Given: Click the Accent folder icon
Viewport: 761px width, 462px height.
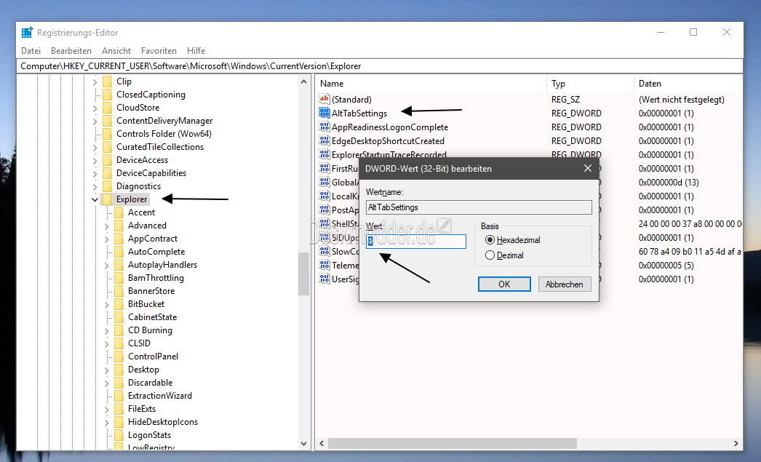Looking at the screenshot, I should coord(119,212).
